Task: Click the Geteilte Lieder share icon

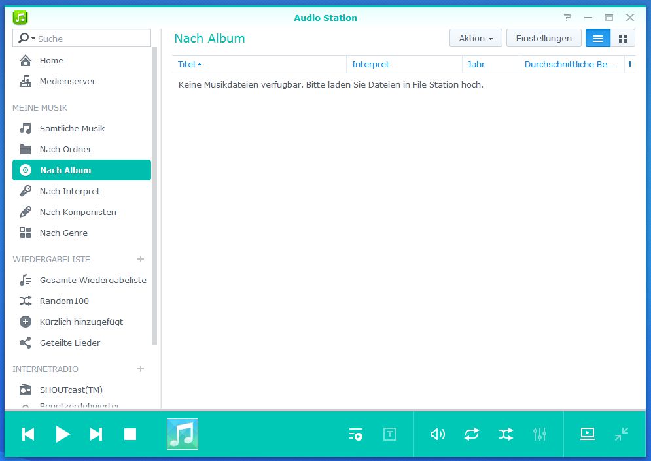Action: coord(26,343)
